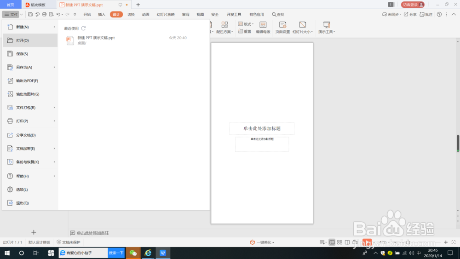Select 打开(O) in file menu
Screen dimensions: 460x259
[x=30, y=40]
